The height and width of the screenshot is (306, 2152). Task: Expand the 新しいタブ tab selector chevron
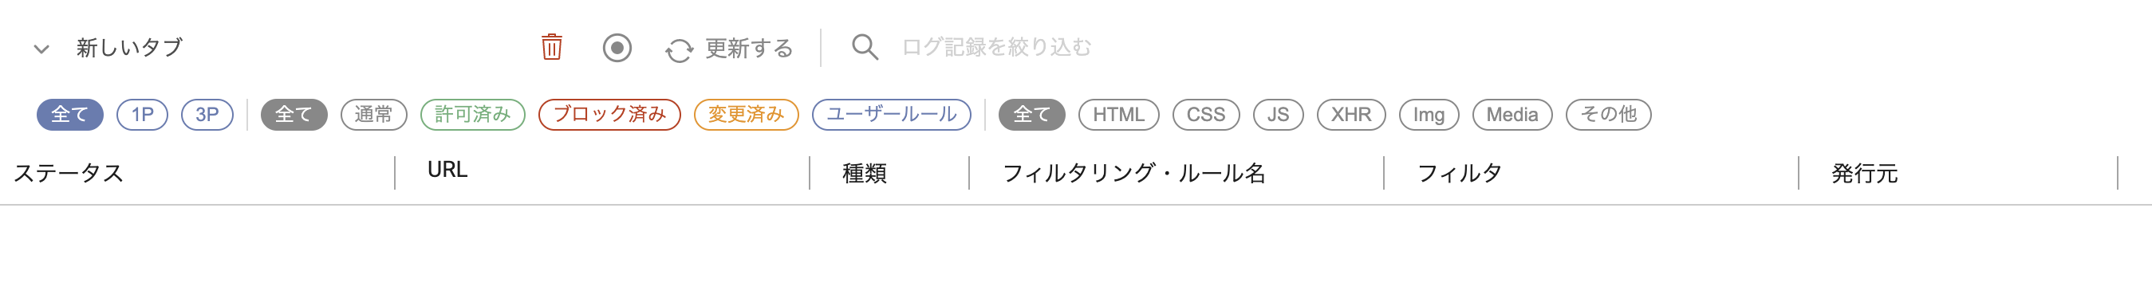tap(41, 49)
